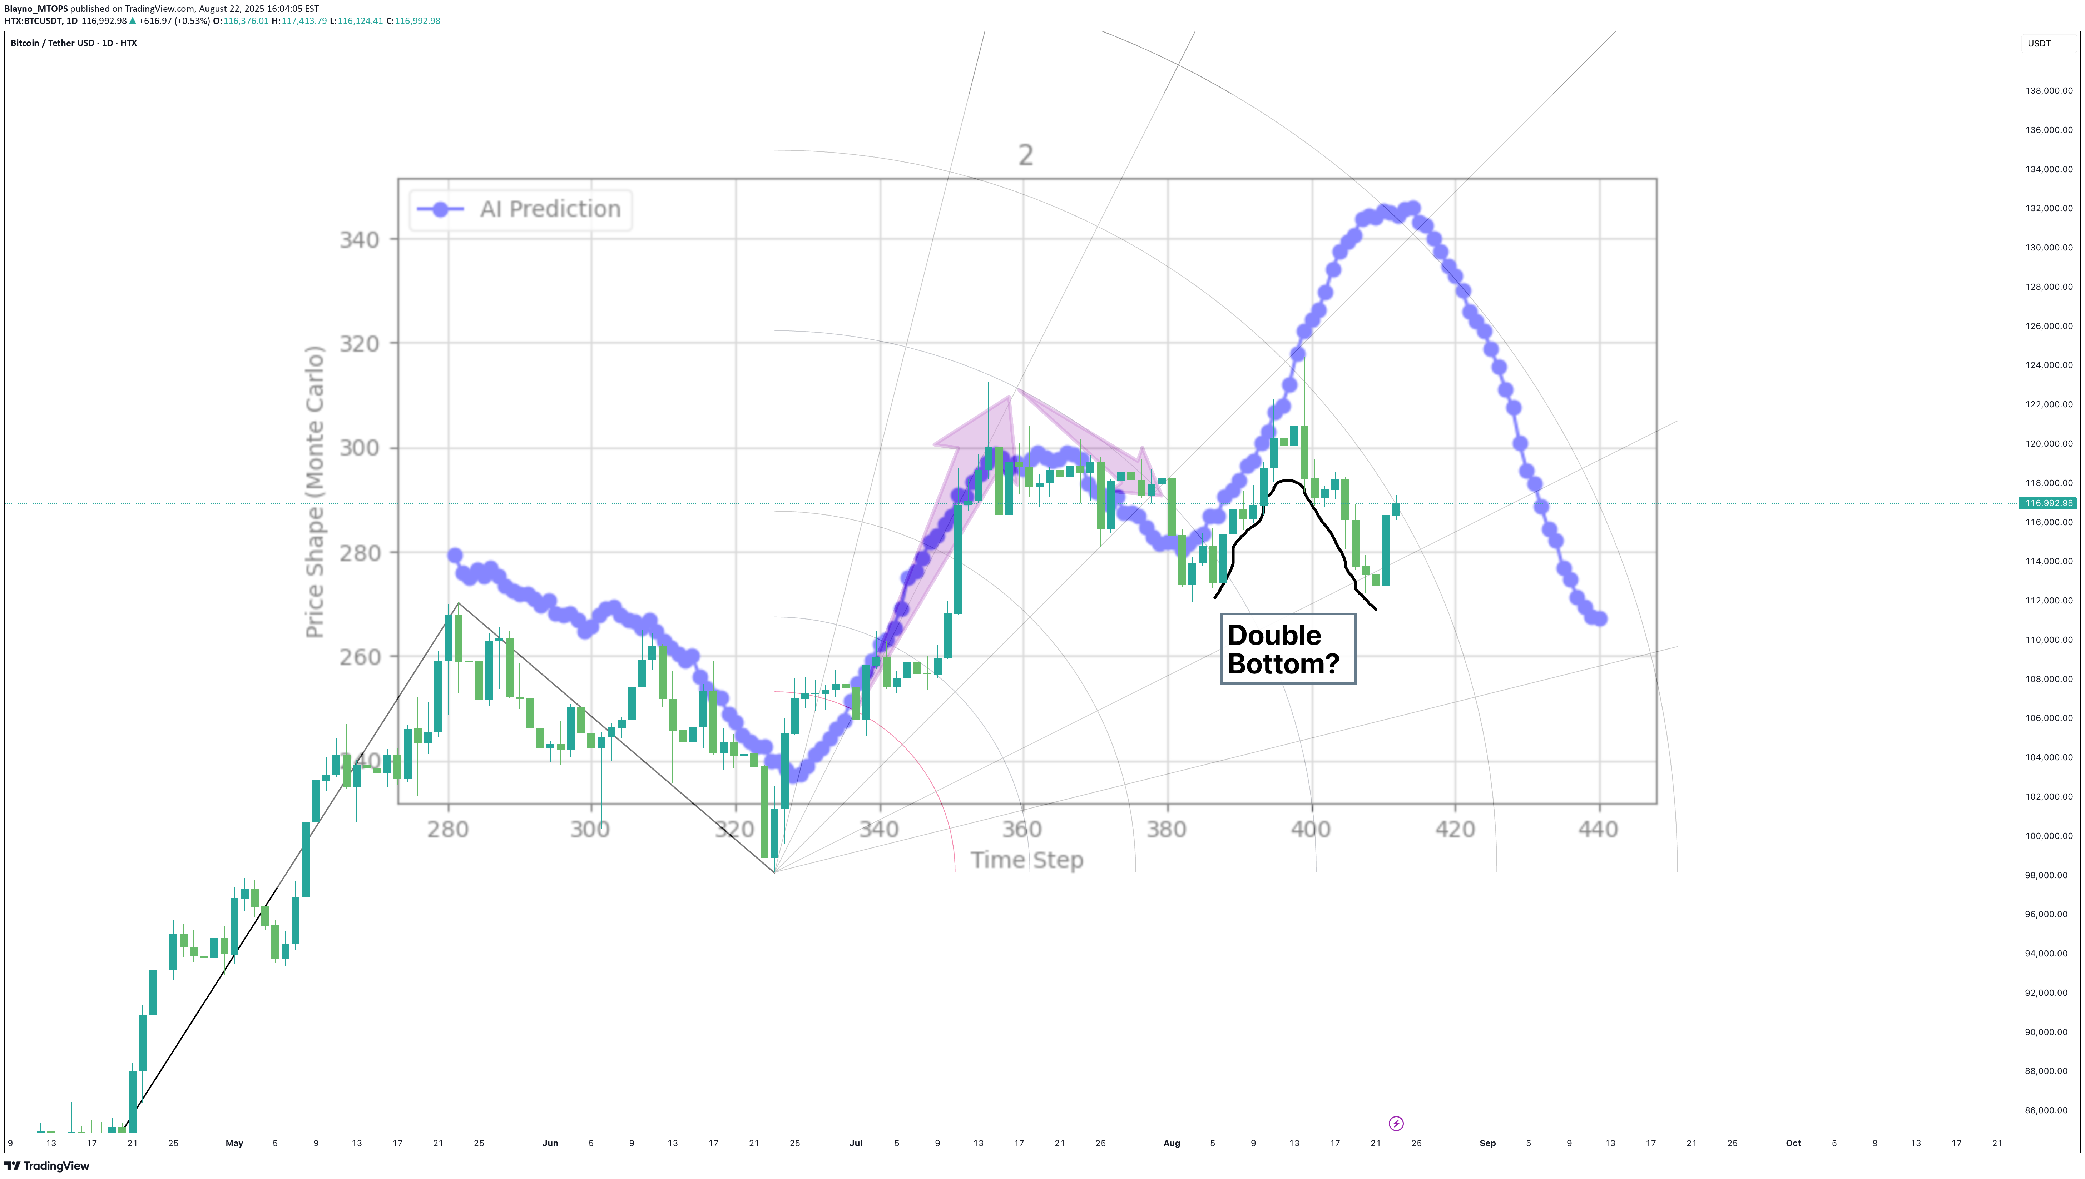Click the 340 tick label on overlay y-axis
Image resolution: width=2085 pixels, height=1179 pixels.
(x=359, y=240)
